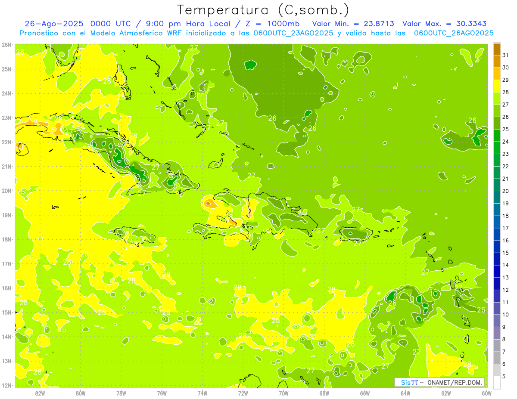
Task: Pick color bar swatch between 6 and 7
Action: (497, 358)
